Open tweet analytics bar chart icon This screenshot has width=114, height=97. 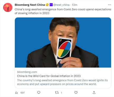click(16, 93)
